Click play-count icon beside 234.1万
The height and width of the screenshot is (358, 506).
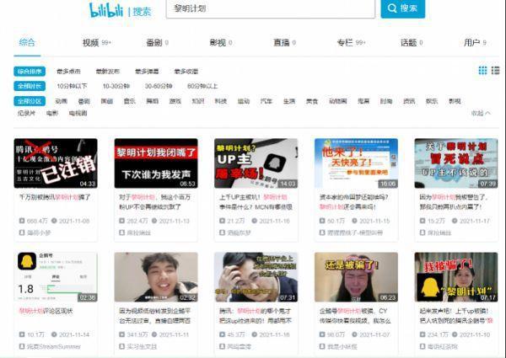coord(423,334)
